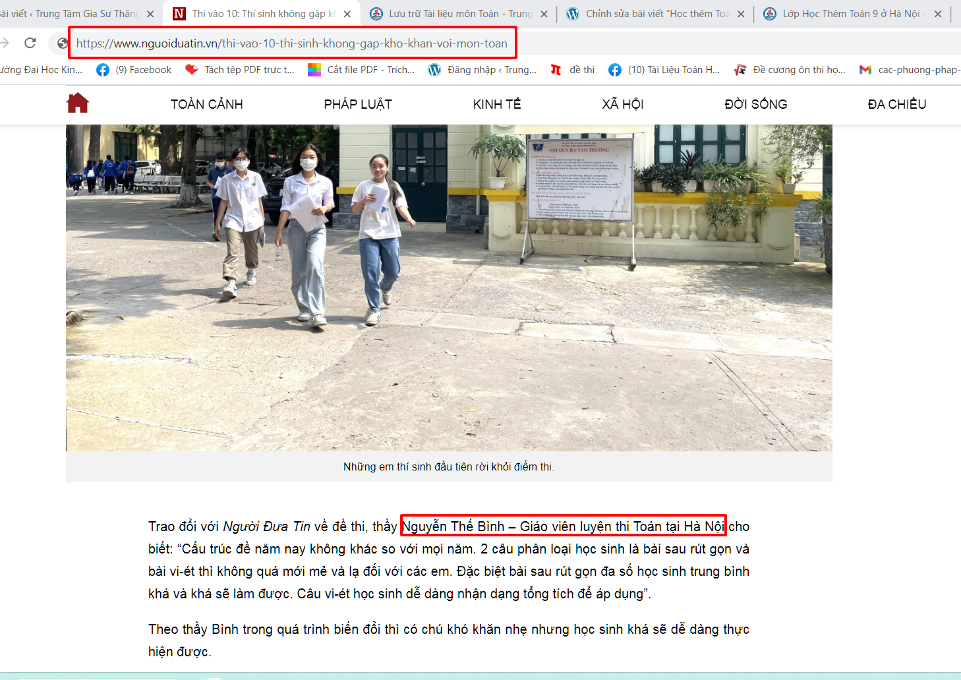The width and height of the screenshot is (961, 680).
Task: Open the đề thi bookmark
Action: (573, 70)
